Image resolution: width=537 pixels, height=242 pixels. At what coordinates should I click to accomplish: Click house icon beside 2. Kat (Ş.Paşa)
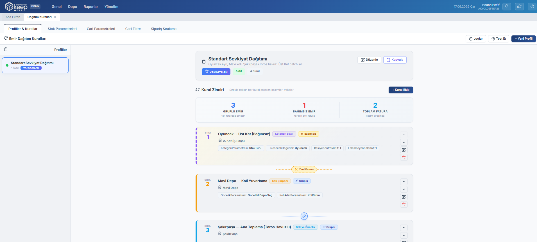[220, 140]
